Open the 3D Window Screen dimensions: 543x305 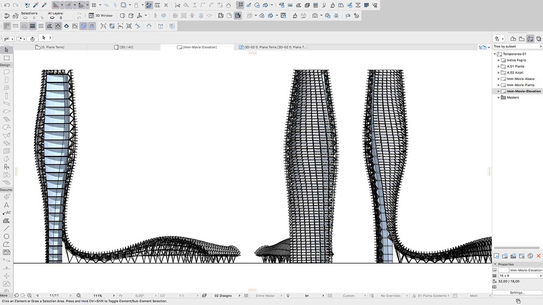pos(101,16)
